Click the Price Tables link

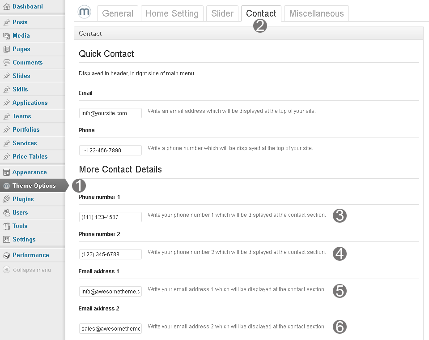[x=30, y=156]
